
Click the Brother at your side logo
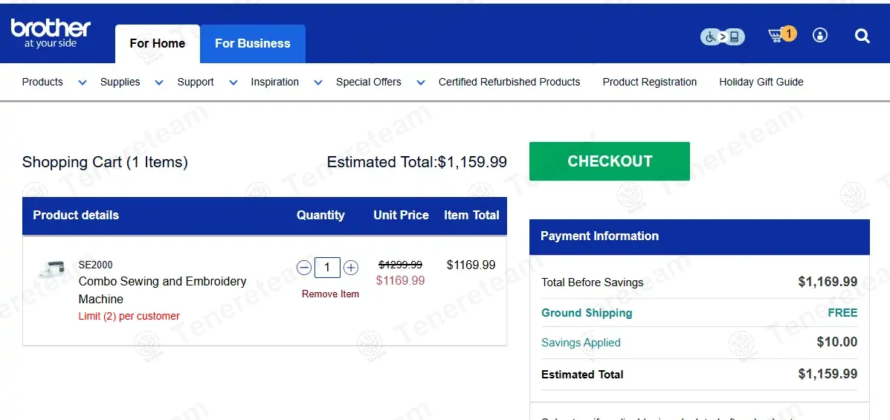point(51,33)
